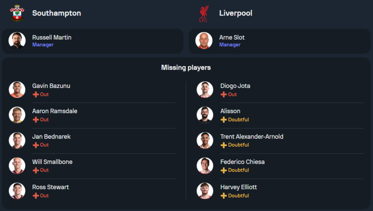
Task: Click red injury cross beside Jan Bednarek
Action: (x=36, y=145)
